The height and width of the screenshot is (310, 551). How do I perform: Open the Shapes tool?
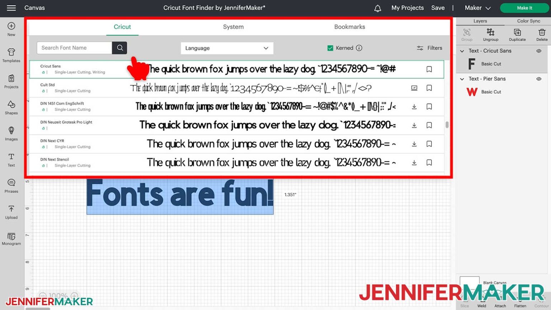(11, 108)
